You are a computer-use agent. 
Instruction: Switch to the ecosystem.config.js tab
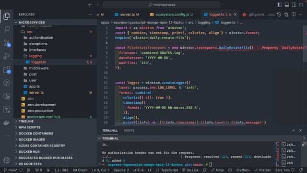click(172, 14)
